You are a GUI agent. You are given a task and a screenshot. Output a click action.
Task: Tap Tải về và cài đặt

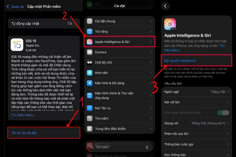[44, 133]
